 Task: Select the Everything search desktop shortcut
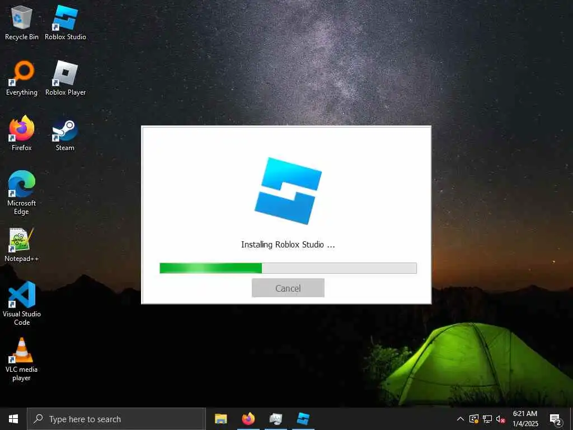point(22,78)
